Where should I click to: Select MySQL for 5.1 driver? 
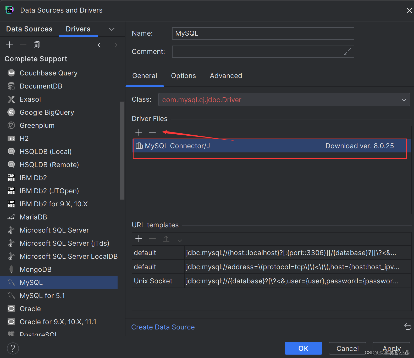pyautogui.click(x=59, y=295)
